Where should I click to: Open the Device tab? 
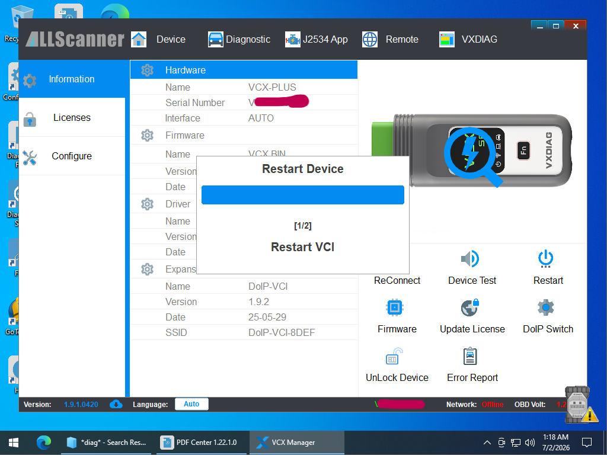[x=171, y=40]
